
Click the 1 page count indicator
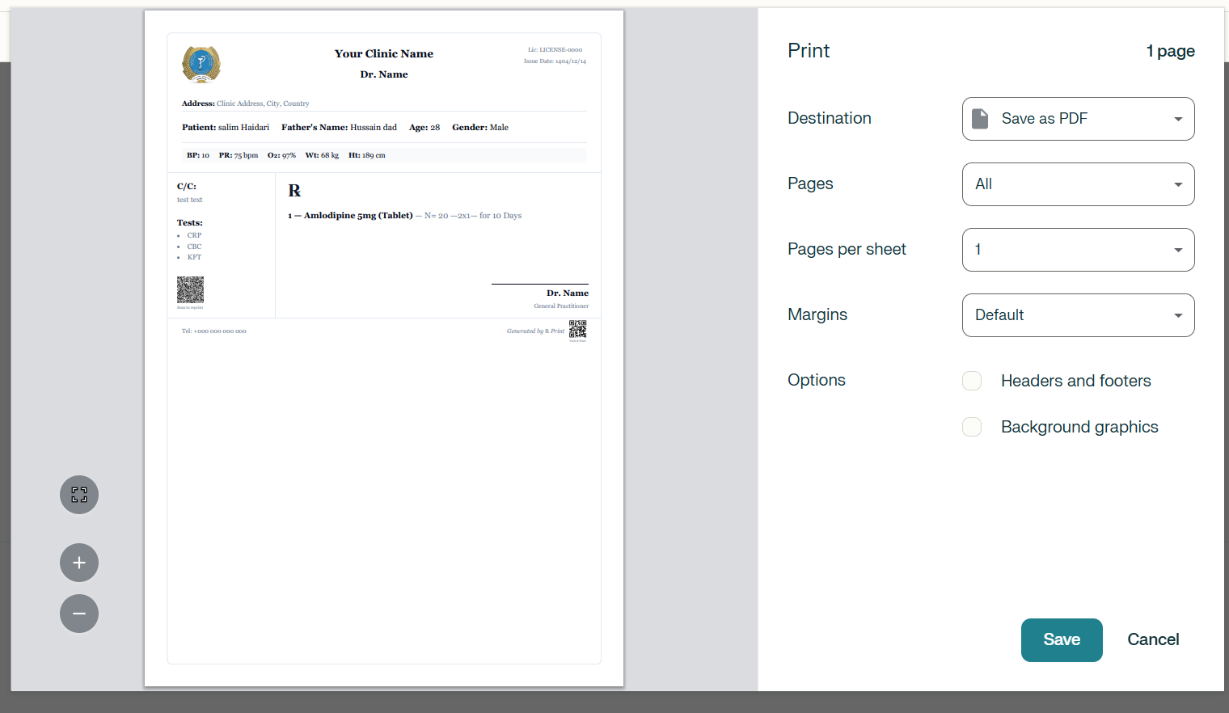(x=1170, y=50)
